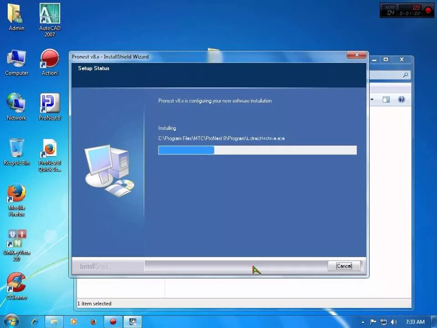Expand the Explorer view options dropdown arrow
The image size is (437, 328).
click(372, 99)
